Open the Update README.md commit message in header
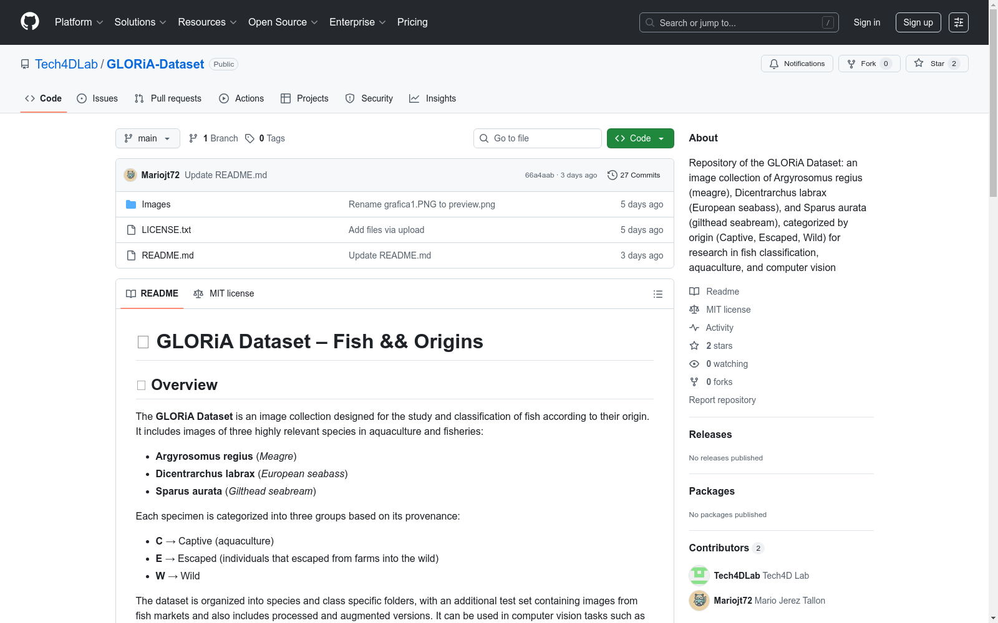The image size is (998, 623). coord(226,175)
